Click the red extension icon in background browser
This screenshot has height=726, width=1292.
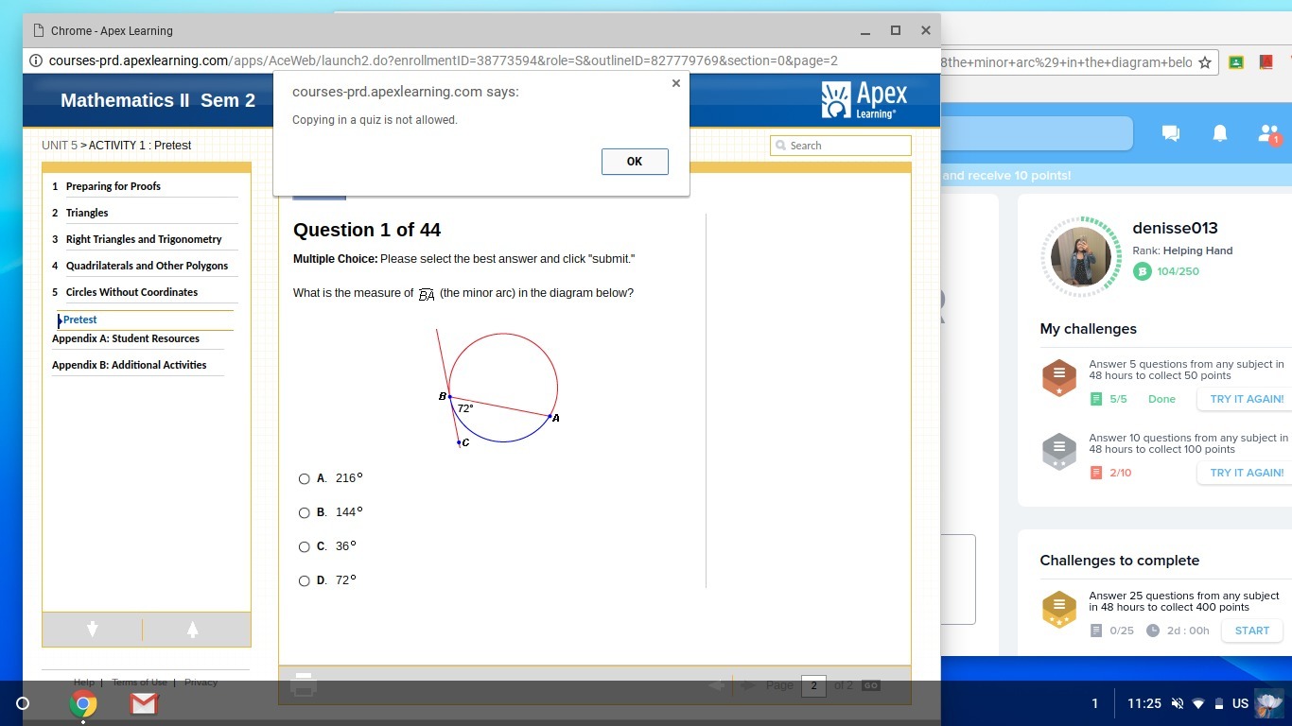pyautogui.click(x=1266, y=62)
